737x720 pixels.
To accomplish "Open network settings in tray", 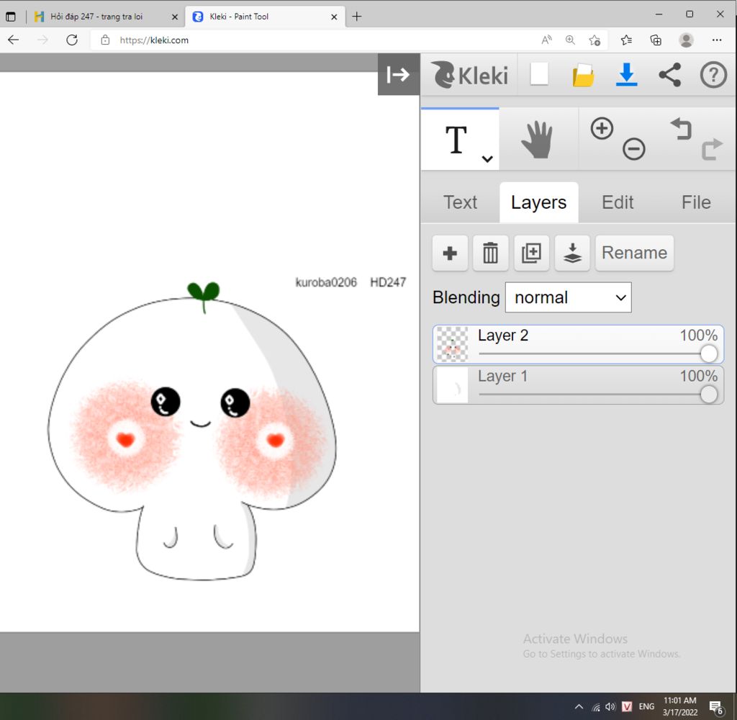I will click(596, 706).
